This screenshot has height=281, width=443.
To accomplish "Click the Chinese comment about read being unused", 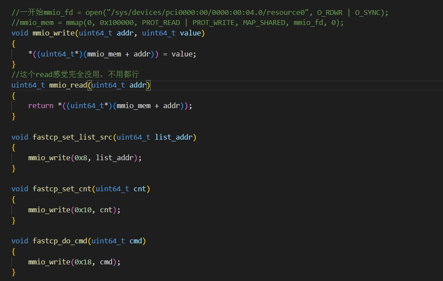I will tap(75, 74).
